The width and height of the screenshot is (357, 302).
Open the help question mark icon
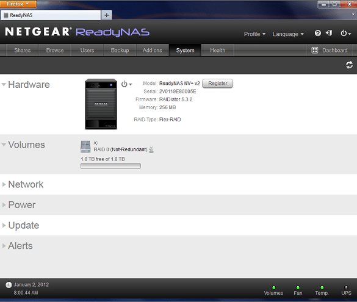click(x=317, y=33)
